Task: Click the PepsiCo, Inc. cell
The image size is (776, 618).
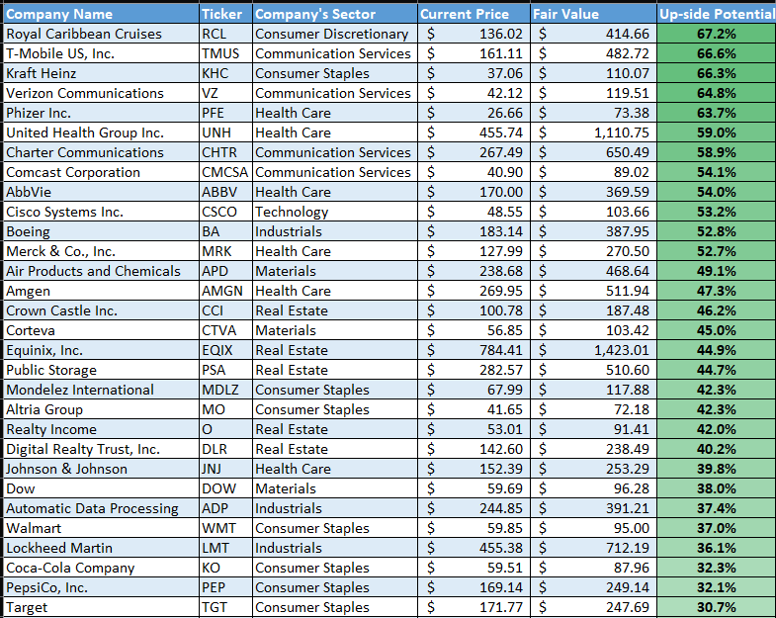Action: [101, 587]
